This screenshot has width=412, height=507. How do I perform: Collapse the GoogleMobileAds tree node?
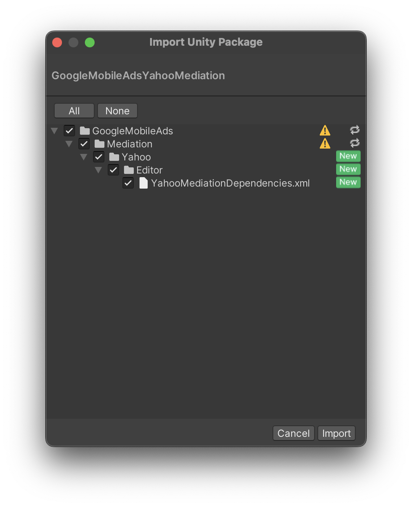(x=54, y=130)
